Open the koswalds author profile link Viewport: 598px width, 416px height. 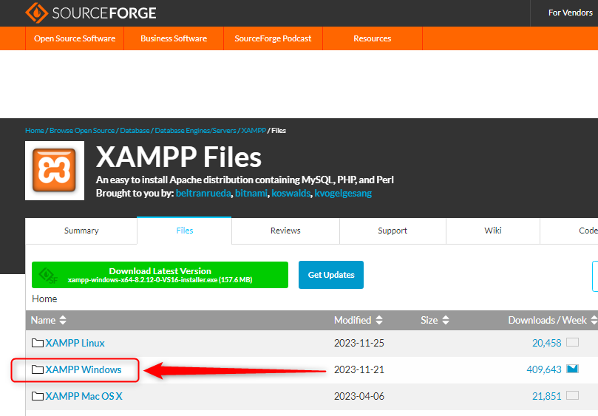click(x=291, y=194)
